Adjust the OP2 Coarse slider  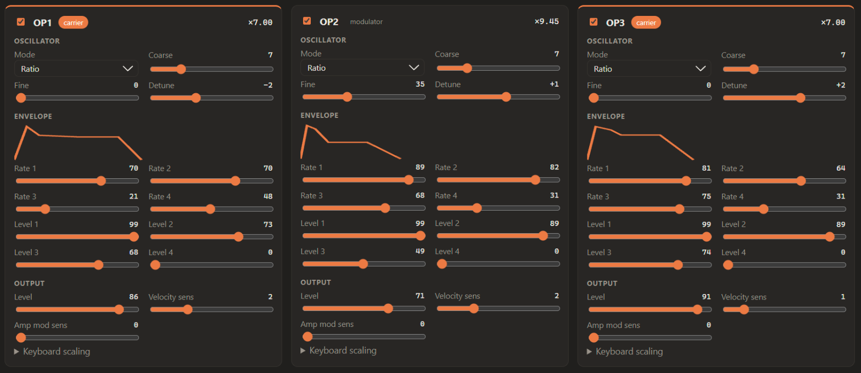coord(498,68)
